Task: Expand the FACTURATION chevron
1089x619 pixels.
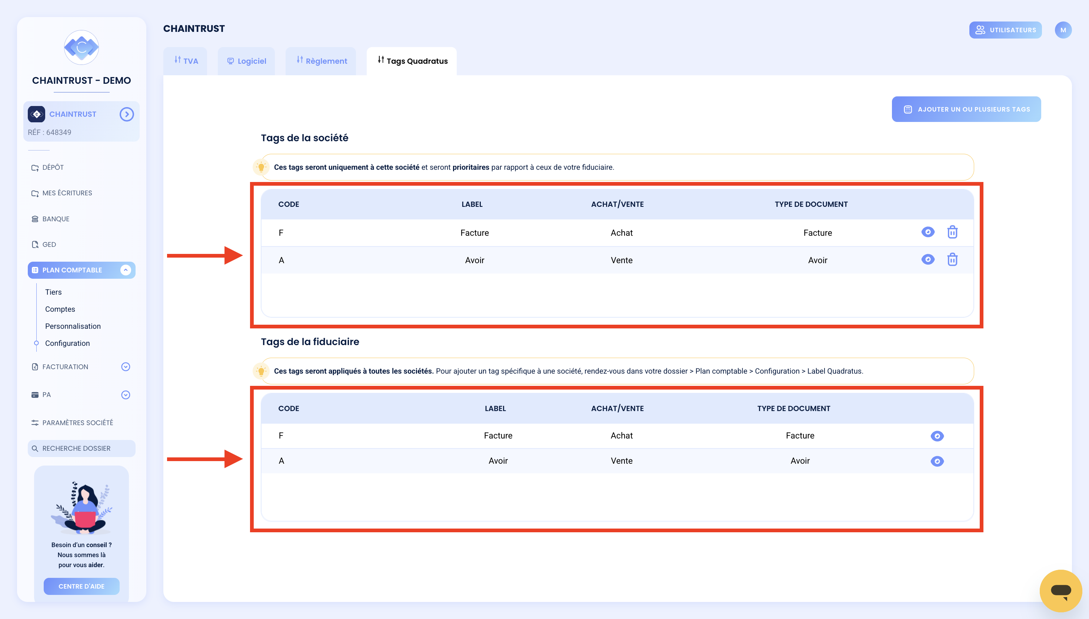Action: click(x=126, y=367)
